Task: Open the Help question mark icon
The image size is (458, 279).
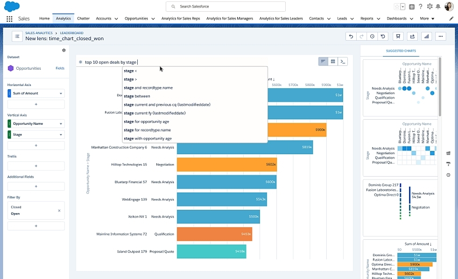Action: pyautogui.click(x=420, y=7)
